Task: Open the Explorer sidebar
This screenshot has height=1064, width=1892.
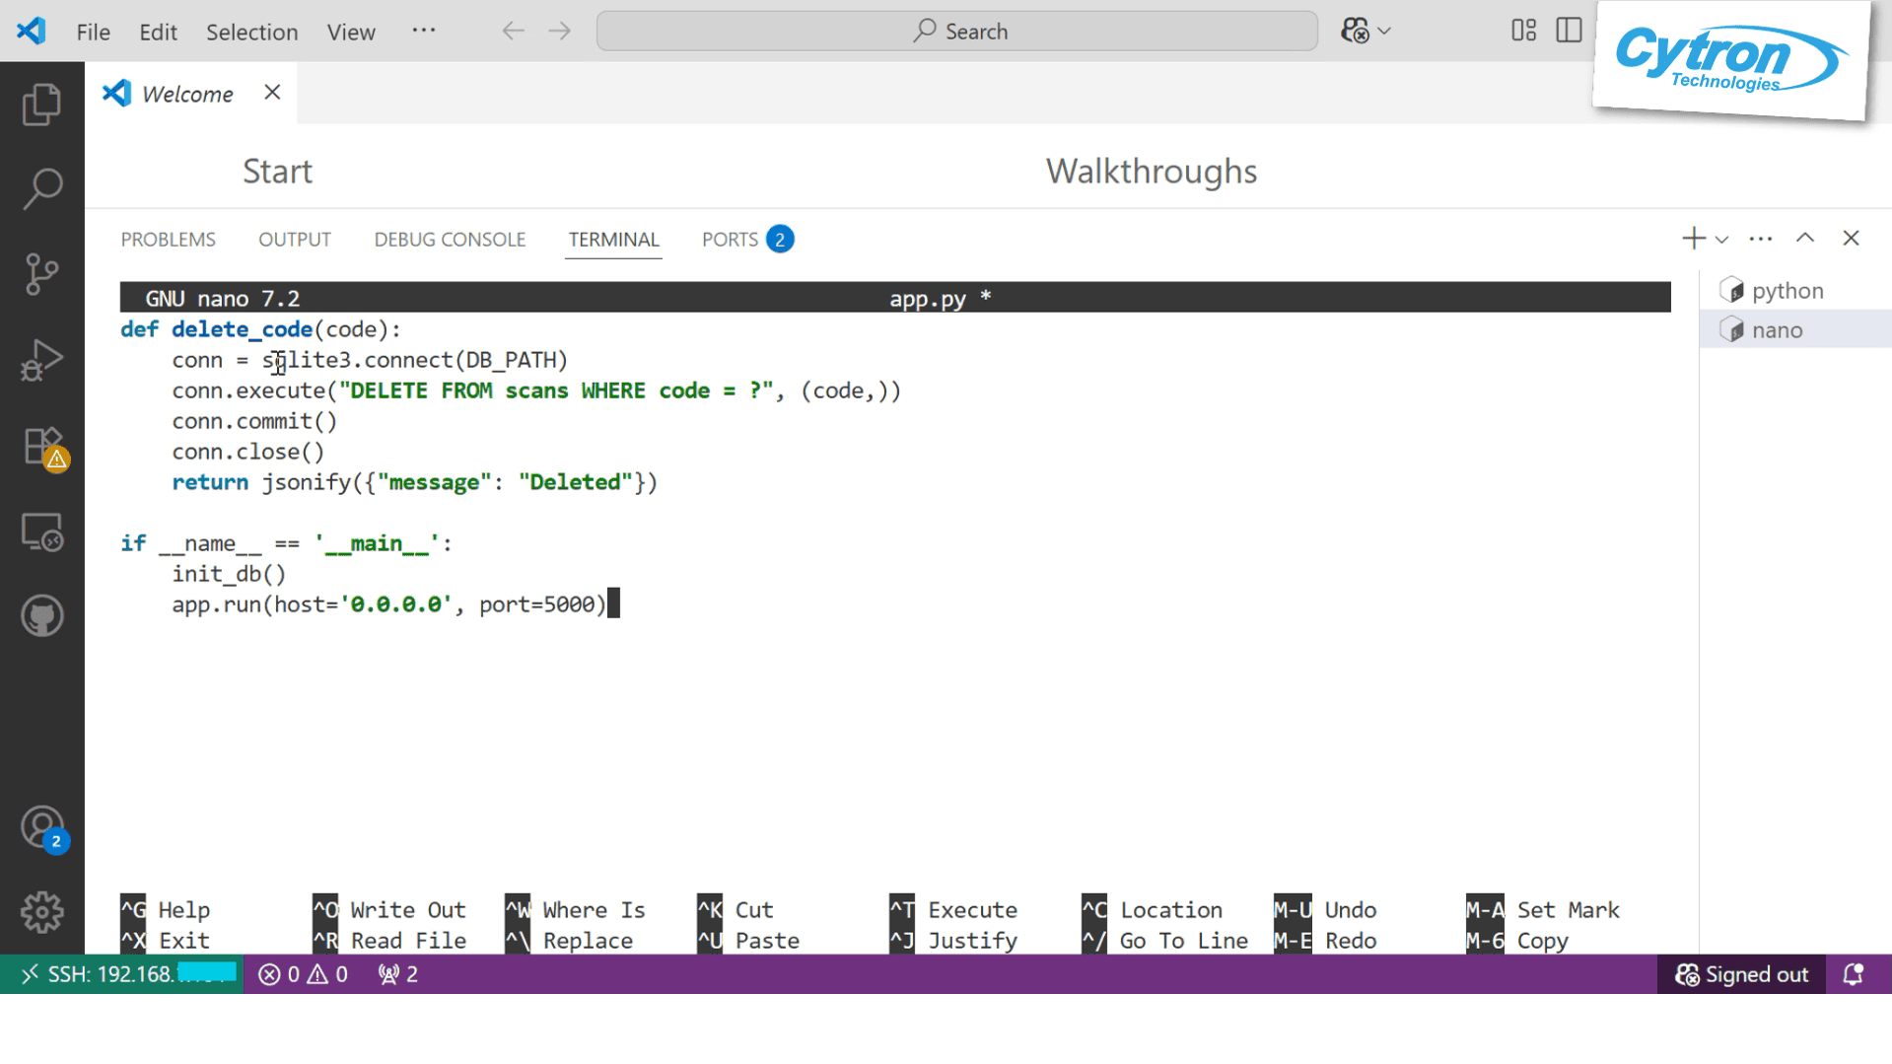Action: [41, 103]
